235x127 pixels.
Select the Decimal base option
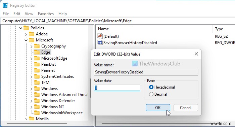(158, 94)
